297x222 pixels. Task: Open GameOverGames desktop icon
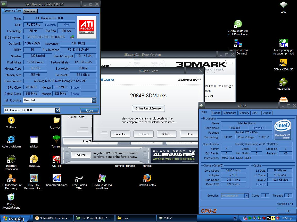tap(57, 178)
